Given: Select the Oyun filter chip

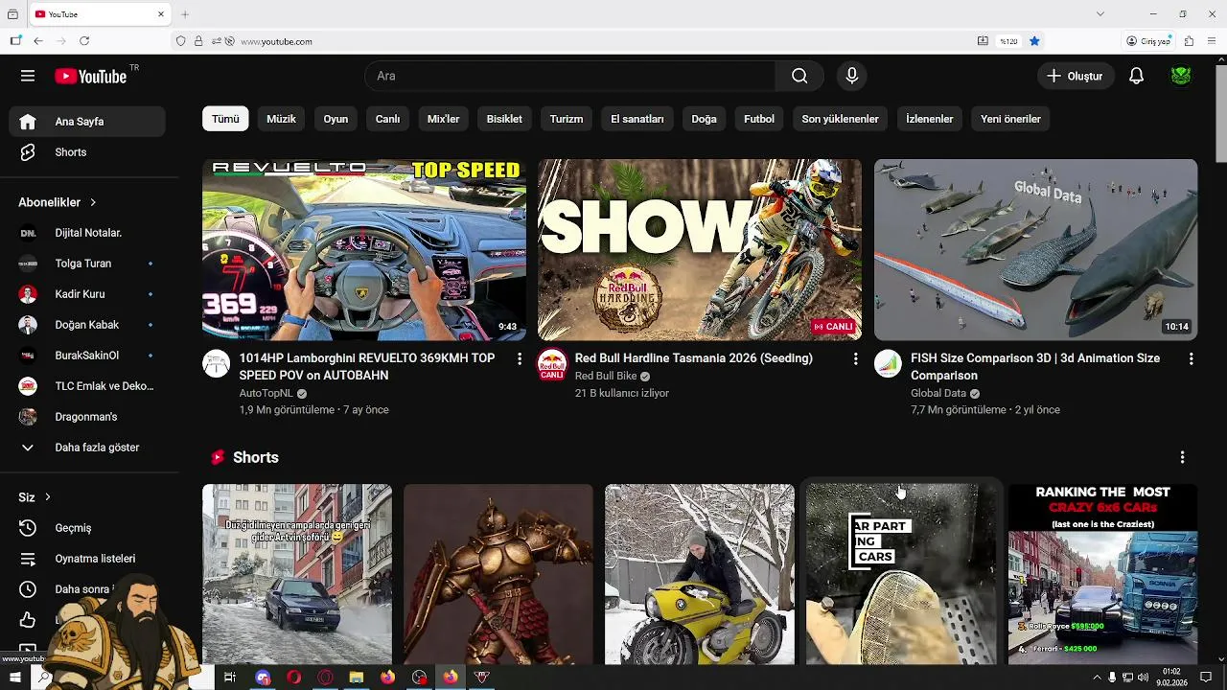Looking at the screenshot, I should (336, 119).
